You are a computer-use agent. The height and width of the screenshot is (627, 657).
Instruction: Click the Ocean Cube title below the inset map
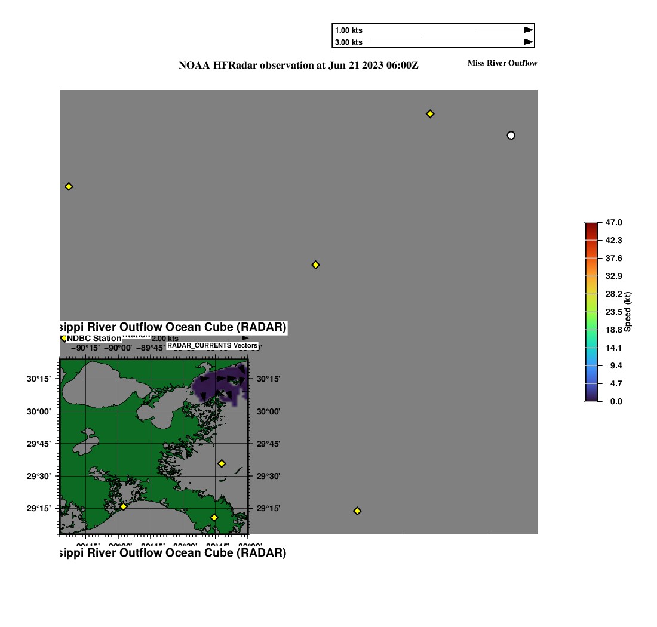pyautogui.click(x=173, y=553)
